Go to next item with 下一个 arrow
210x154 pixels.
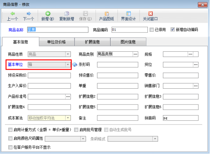(29, 13)
